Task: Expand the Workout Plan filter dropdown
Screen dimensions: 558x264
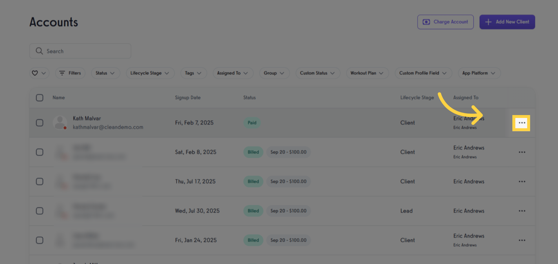Action: tap(366, 73)
